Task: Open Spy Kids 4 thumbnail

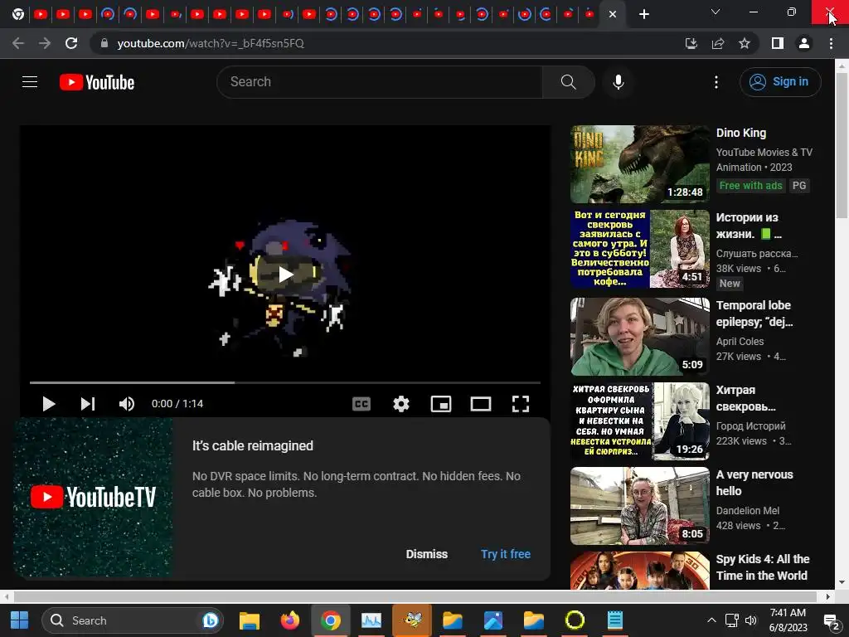Action: pos(639,571)
